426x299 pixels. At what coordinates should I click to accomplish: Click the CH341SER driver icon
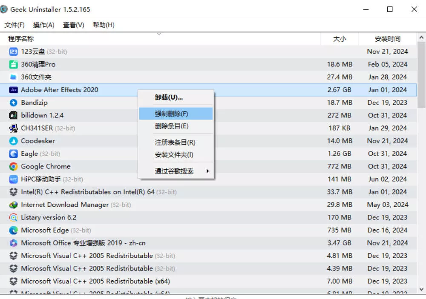(x=13, y=128)
